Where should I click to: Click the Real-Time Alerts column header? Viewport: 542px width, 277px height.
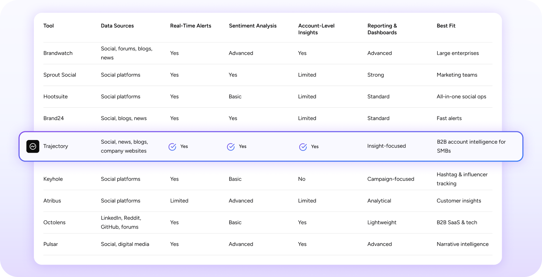click(190, 26)
